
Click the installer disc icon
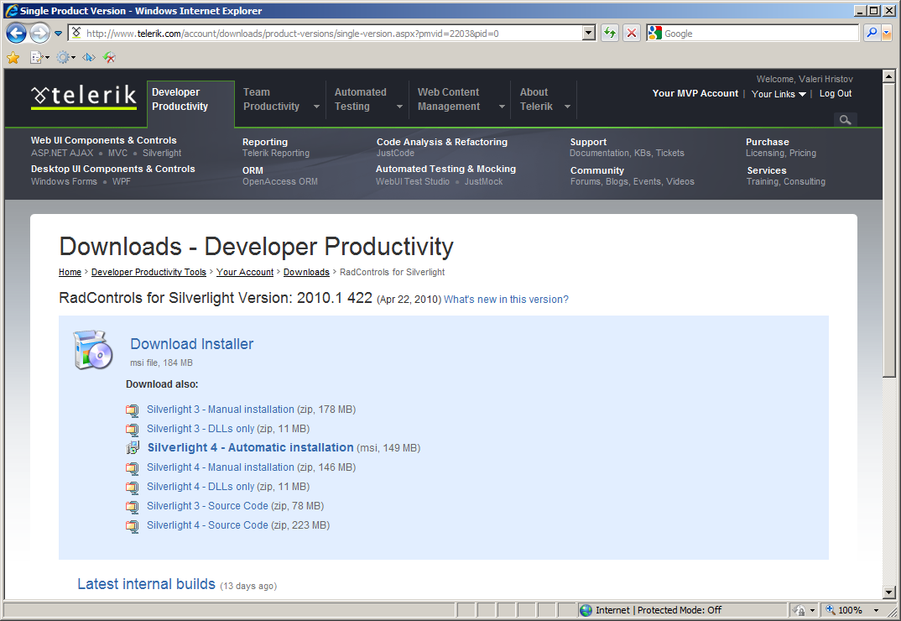coord(92,350)
